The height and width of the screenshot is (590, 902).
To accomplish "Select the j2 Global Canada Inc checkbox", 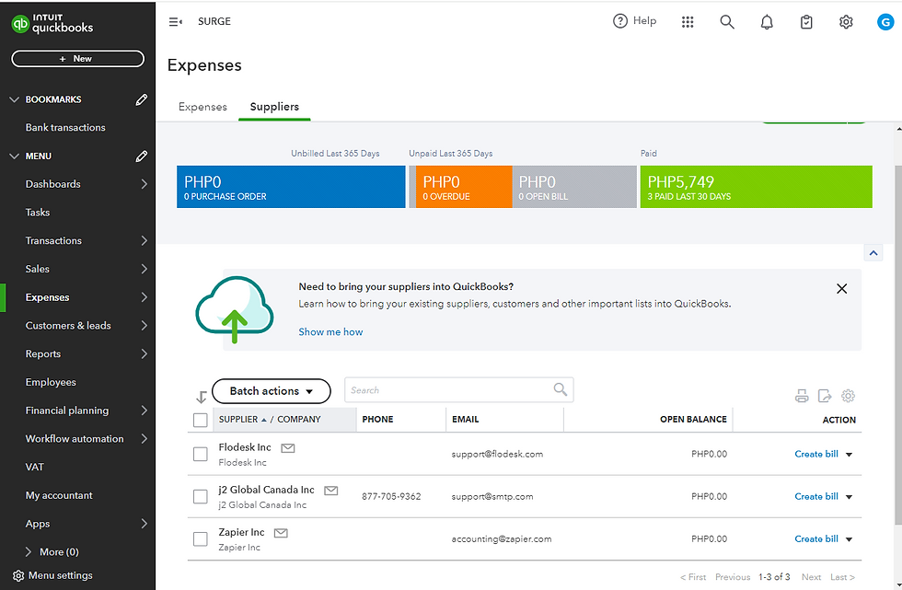I will [201, 497].
